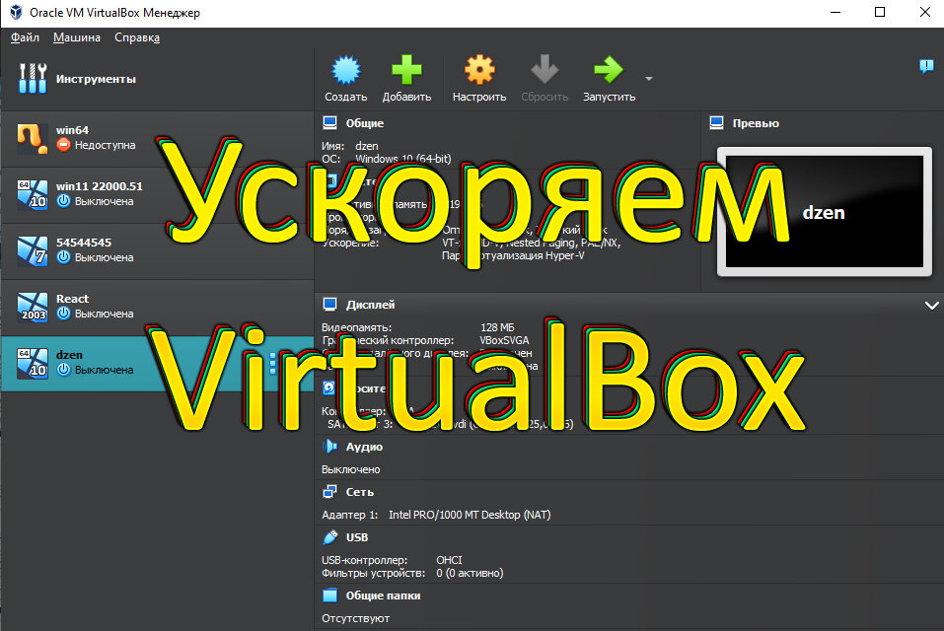This screenshot has width=944, height=631.
Task: Collapse the Дисплей section chevron
Action: (x=931, y=306)
